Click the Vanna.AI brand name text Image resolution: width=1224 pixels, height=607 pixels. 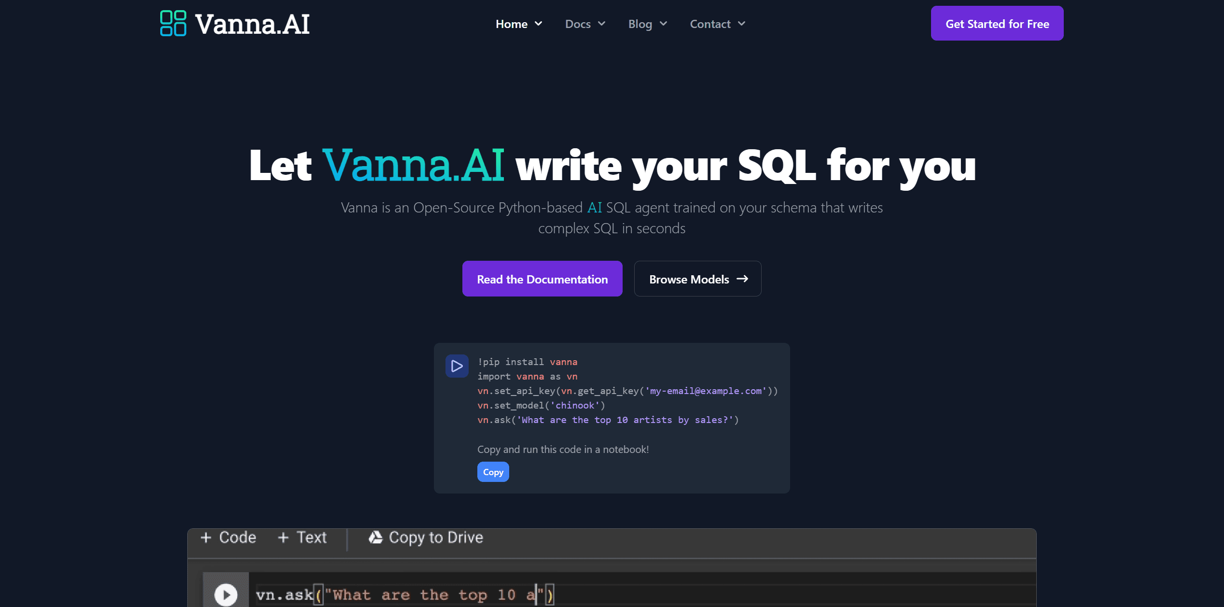252,24
